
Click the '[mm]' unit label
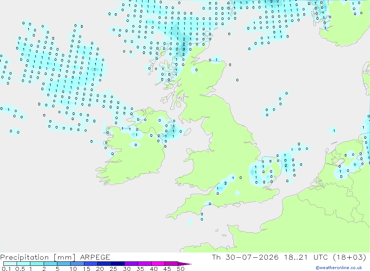[64, 257]
